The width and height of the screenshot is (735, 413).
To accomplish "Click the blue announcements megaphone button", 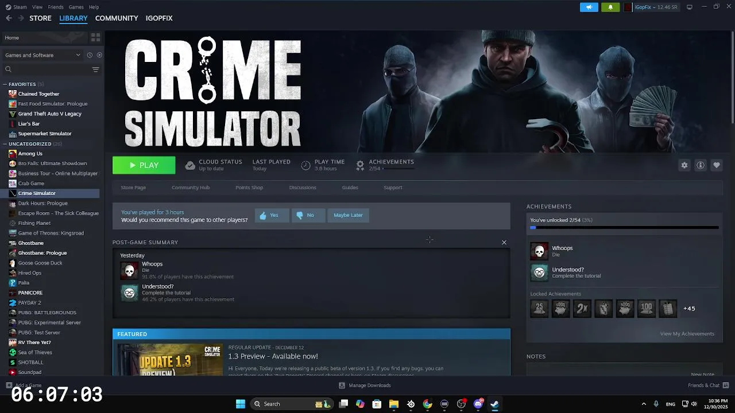I will click(589, 7).
